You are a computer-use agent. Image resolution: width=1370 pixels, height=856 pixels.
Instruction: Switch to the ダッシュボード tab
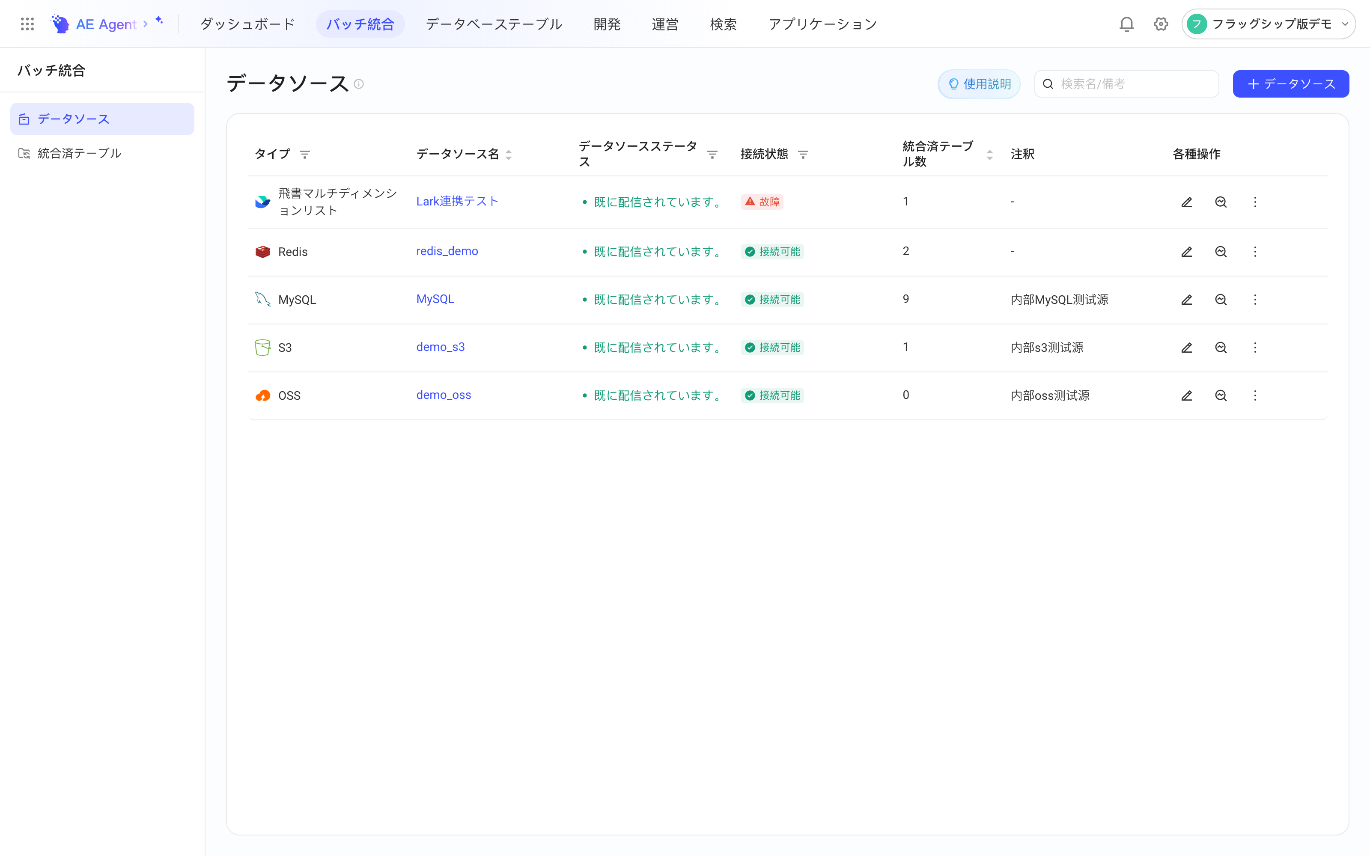tap(247, 24)
